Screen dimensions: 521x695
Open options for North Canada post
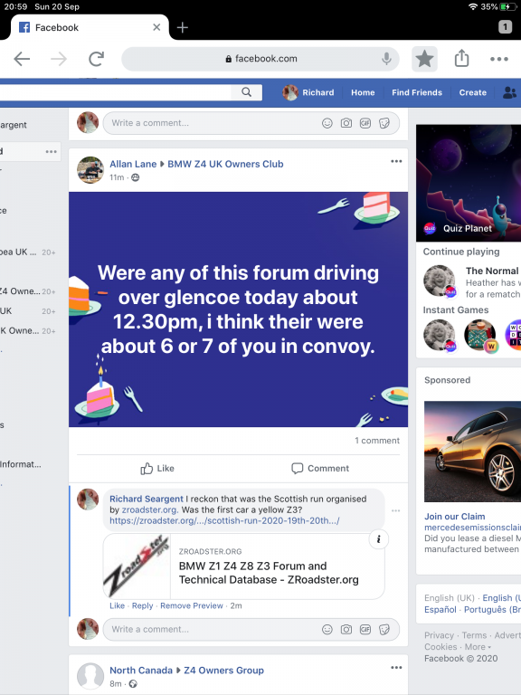396,668
